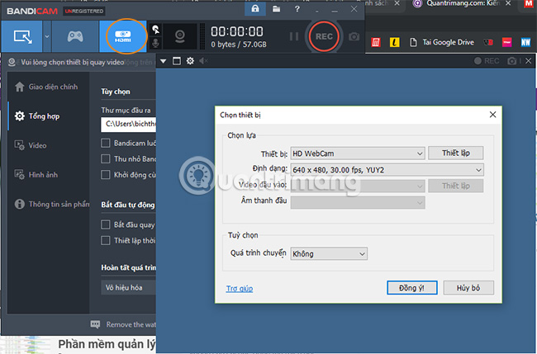Toggle the mouse cursor effect icon

pyautogui.click(x=155, y=30)
